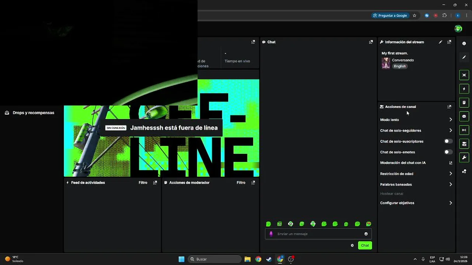The width and height of the screenshot is (472, 265).
Task: Toggle the chat bubble sidebar icon
Action: [464, 116]
